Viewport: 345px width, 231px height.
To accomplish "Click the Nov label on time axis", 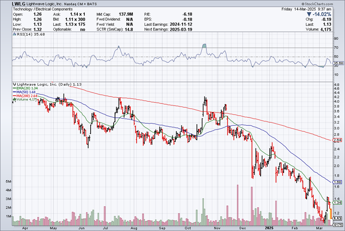I will coord(217,228).
